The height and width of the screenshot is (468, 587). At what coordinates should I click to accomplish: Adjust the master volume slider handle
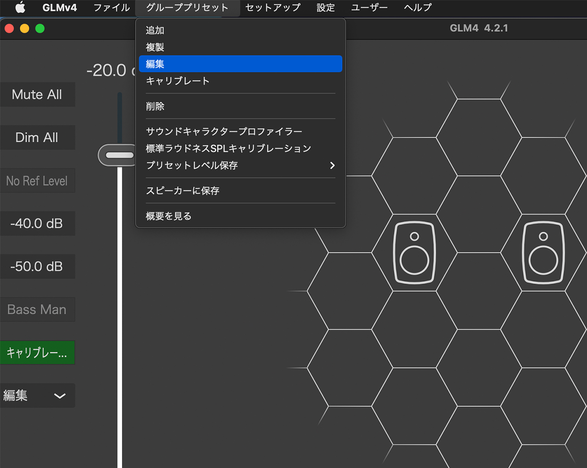click(x=117, y=155)
